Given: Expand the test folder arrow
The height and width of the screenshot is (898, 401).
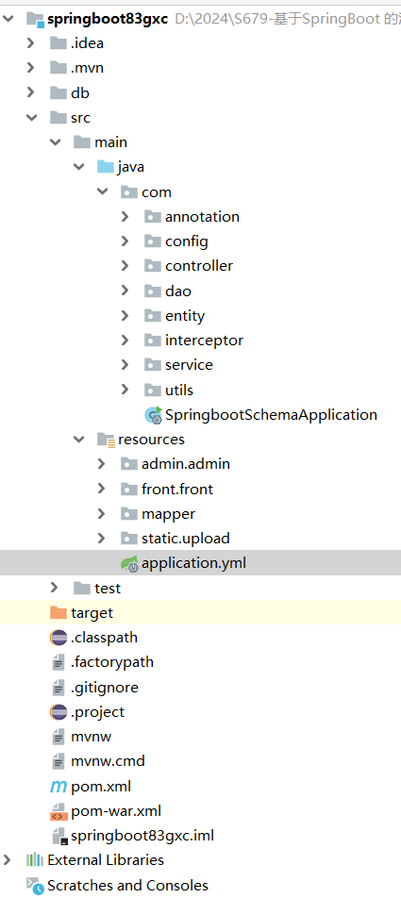Looking at the screenshot, I should (55, 588).
